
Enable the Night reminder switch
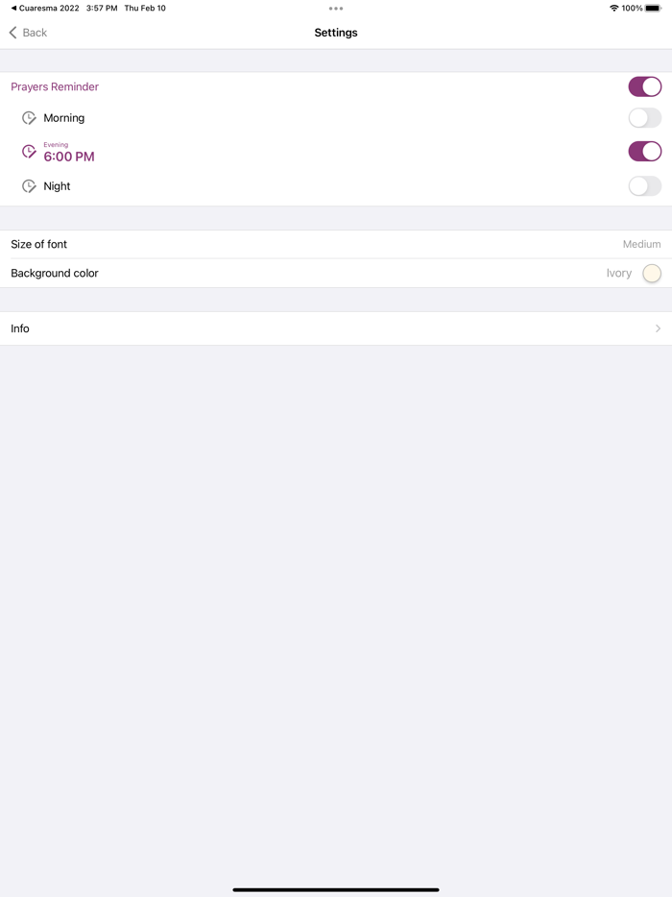[644, 186]
